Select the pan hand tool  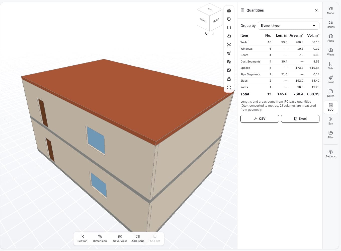pos(229,36)
